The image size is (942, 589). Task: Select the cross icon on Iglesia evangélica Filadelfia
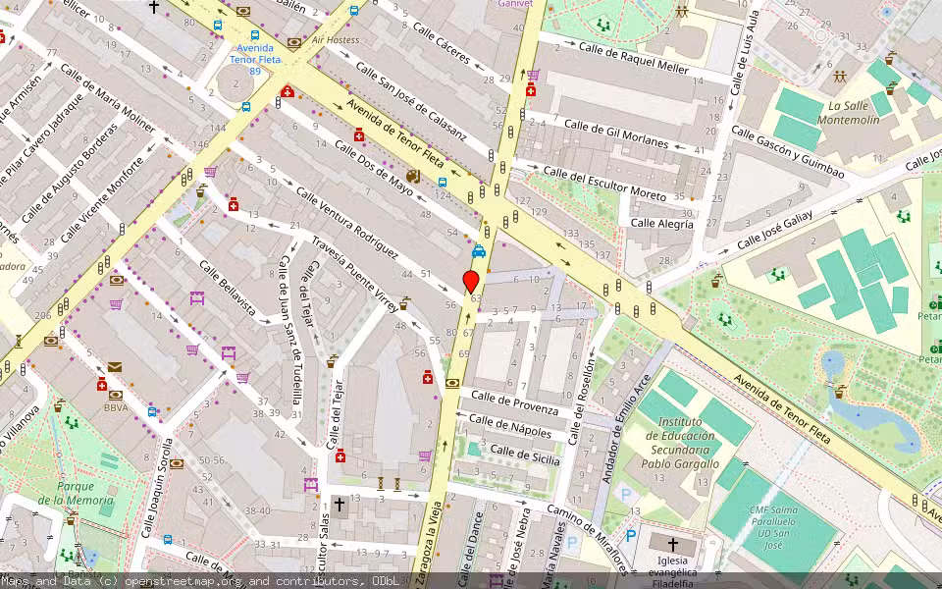tap(673, 545)
